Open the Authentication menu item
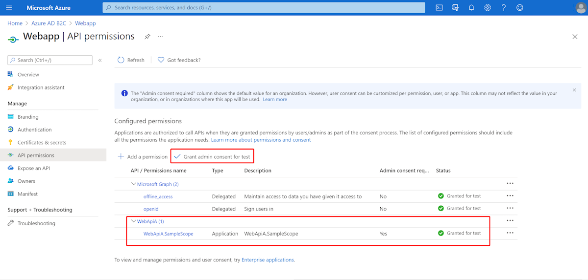This screenshot has width=588, height=280. click(34, 130)
